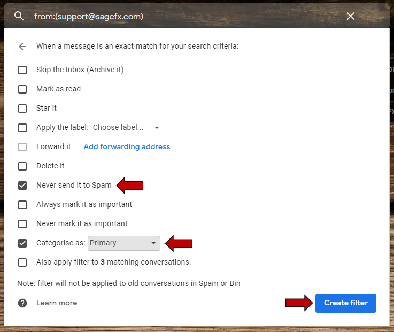Screen dimensions: 394x332
Task: Click the Add forwarding address link
Action: pyautogui.click(x=127, y=147)
